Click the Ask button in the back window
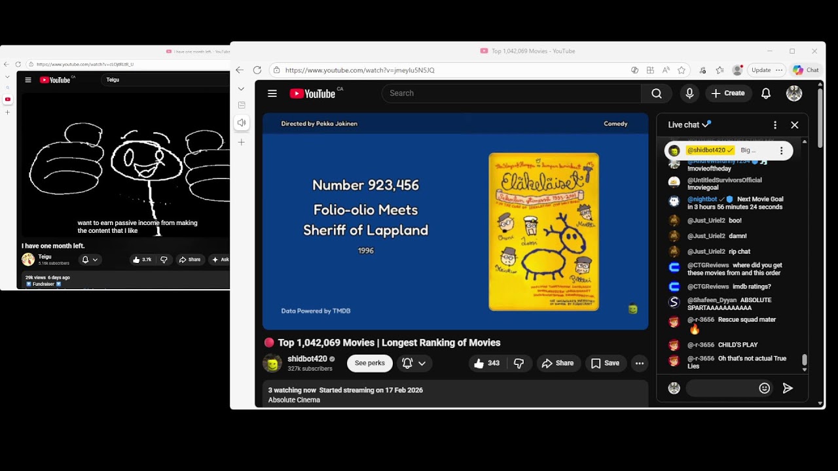The width and height of the screenshot is (838, 471). tap(220, 260)
